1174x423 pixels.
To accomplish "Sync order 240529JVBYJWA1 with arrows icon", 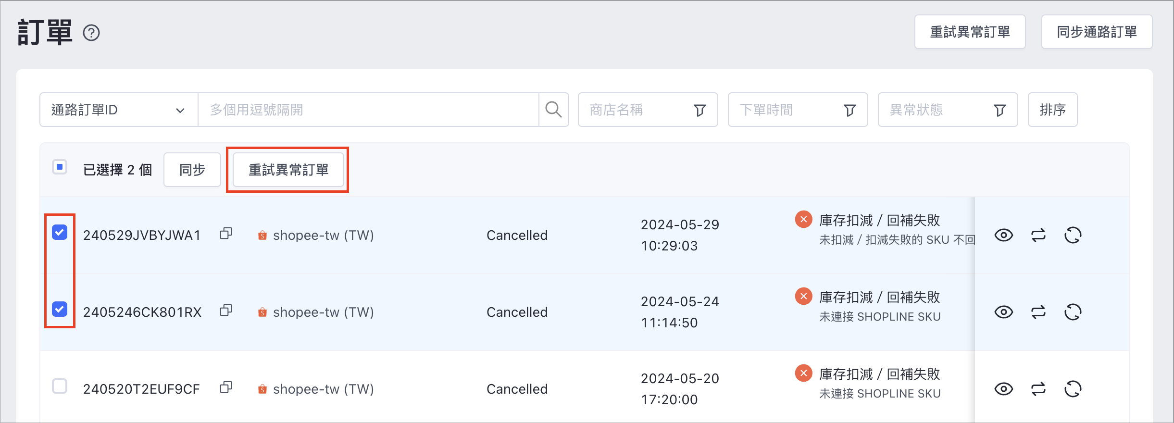I will coord(1038,235).
